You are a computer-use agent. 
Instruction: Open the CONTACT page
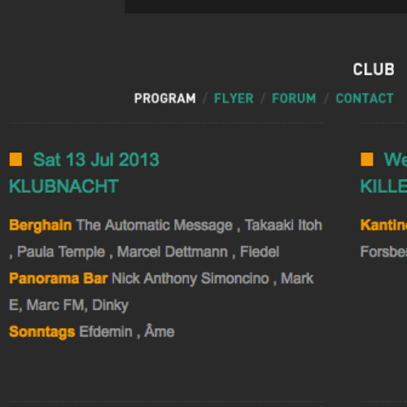365,98
